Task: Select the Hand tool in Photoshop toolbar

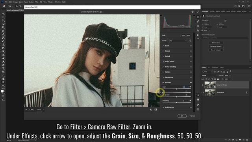Action: coord(3,79)
